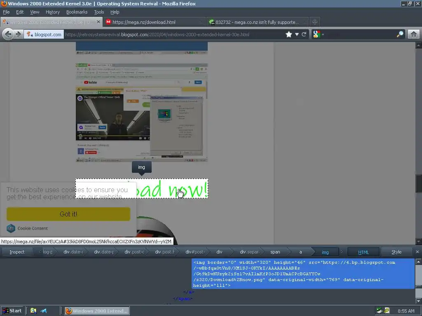Viewport: 422px width, 316px height.
Task: Switch to the mega.nz/download.html tab
Action: (x=154, y=22)
